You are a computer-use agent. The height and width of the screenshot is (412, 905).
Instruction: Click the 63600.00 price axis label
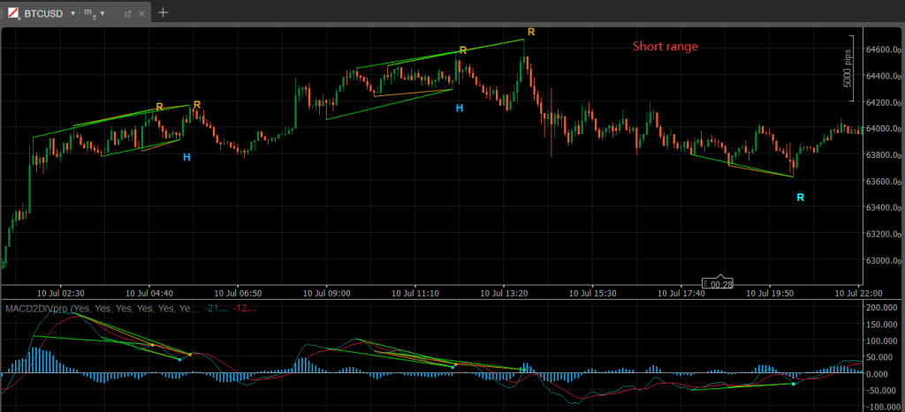pos(885,182)
